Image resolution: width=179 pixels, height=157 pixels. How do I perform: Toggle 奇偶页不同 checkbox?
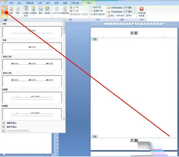[x=92, y=11]
